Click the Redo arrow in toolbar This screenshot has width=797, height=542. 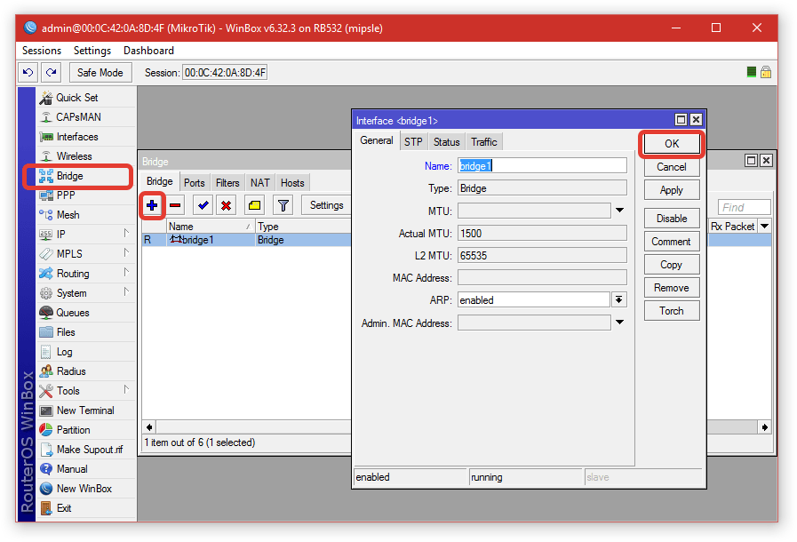[x=51, y=73]
